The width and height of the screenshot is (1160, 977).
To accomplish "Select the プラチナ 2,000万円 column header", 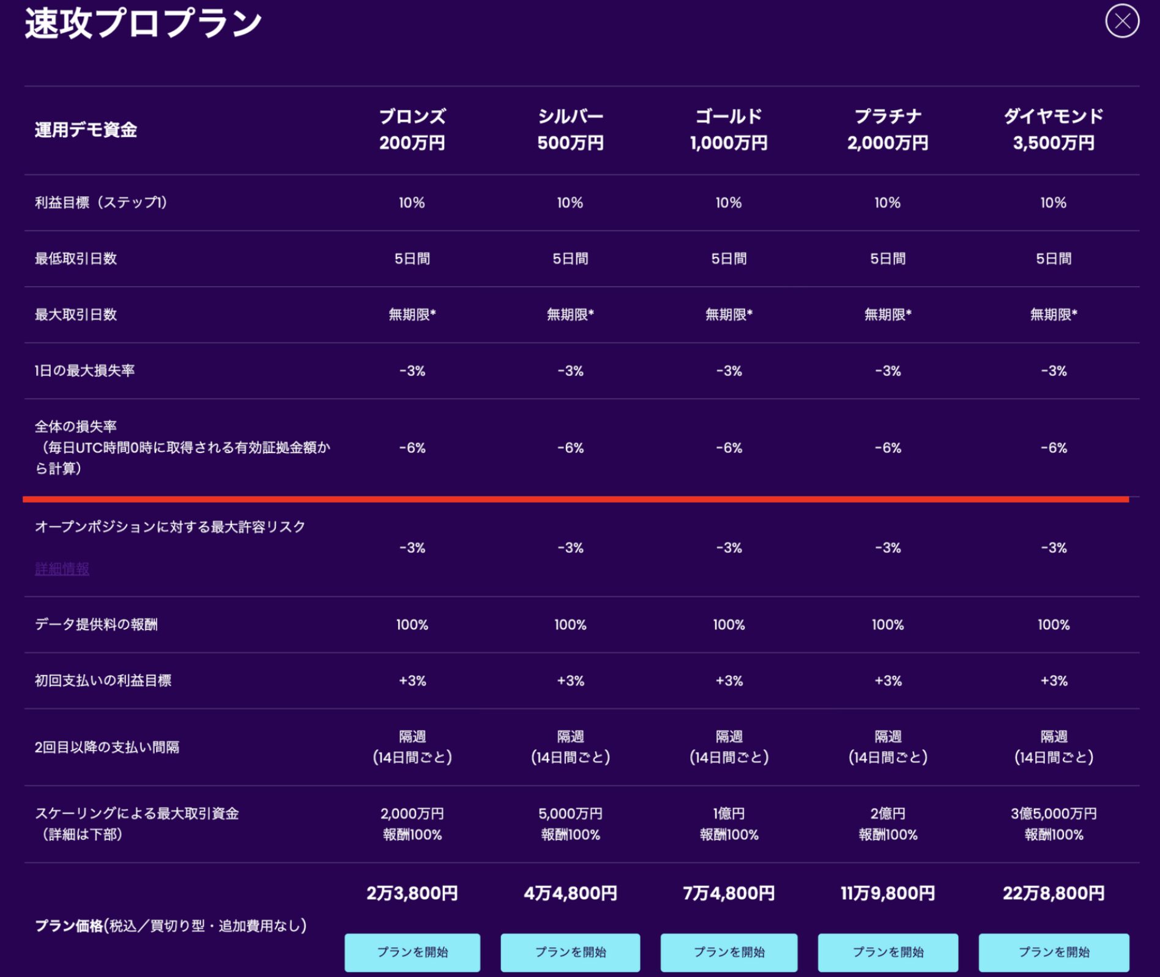I will coord(887,130).
